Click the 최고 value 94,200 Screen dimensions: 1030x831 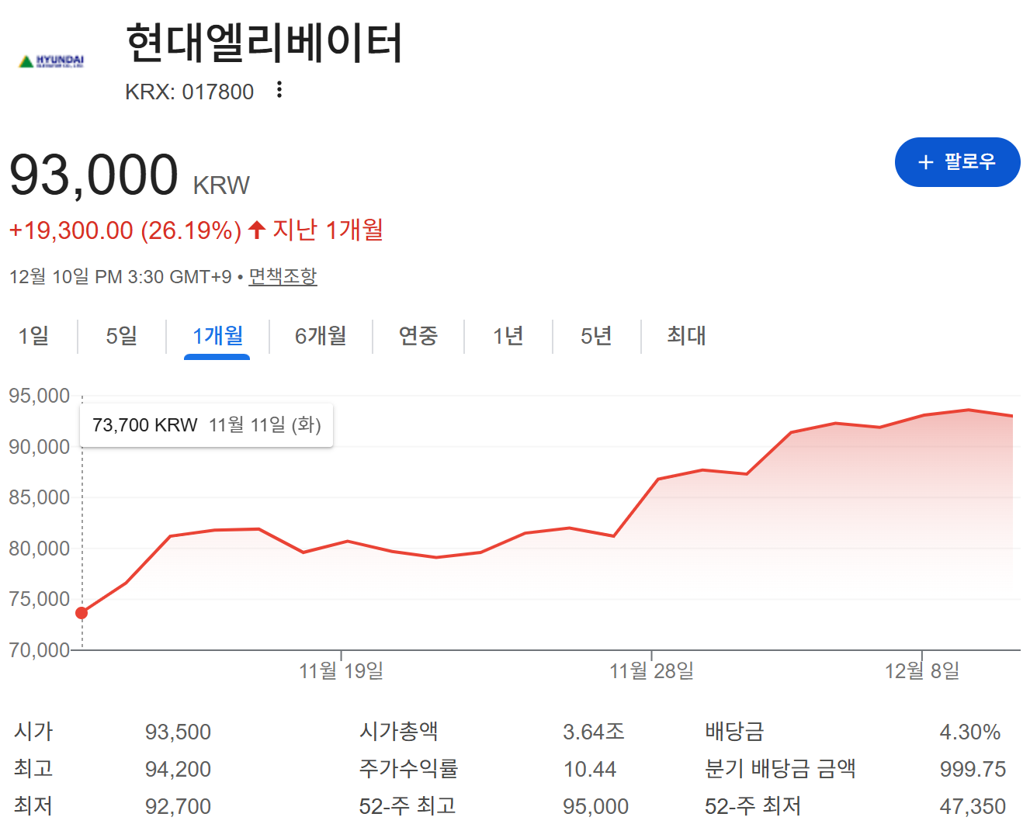[x=178, y=769]
